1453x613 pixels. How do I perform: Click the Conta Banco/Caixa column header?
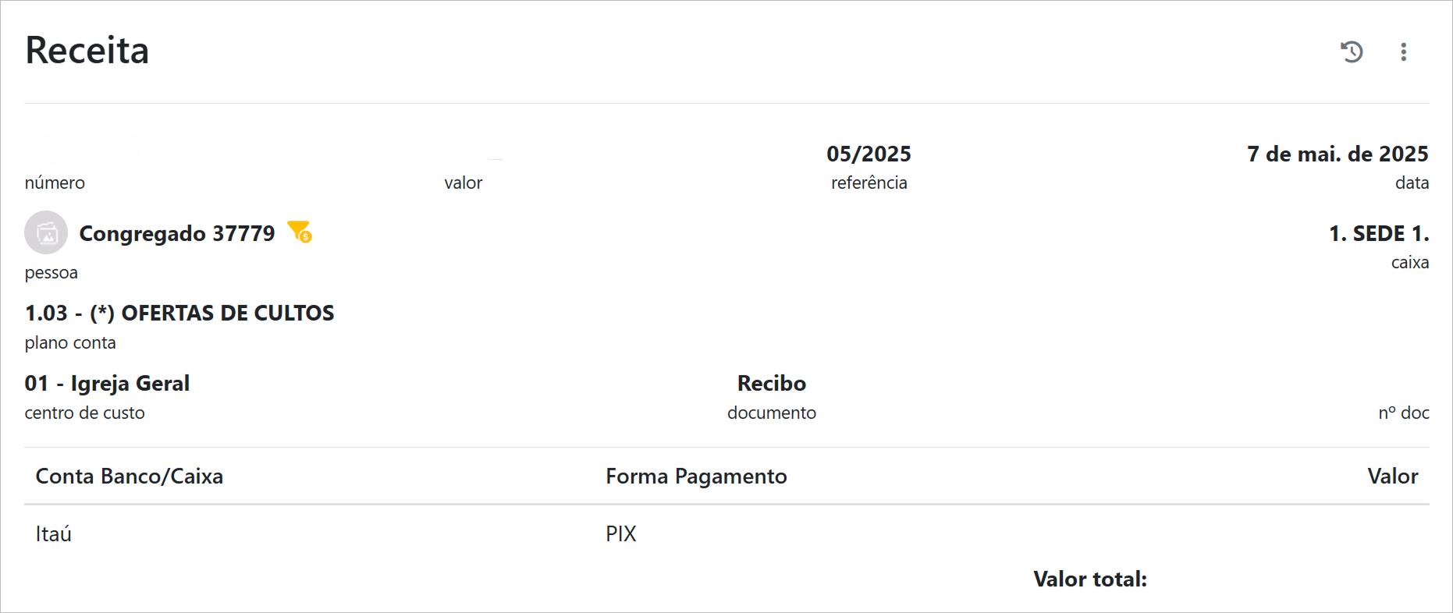tap(130, 476)
